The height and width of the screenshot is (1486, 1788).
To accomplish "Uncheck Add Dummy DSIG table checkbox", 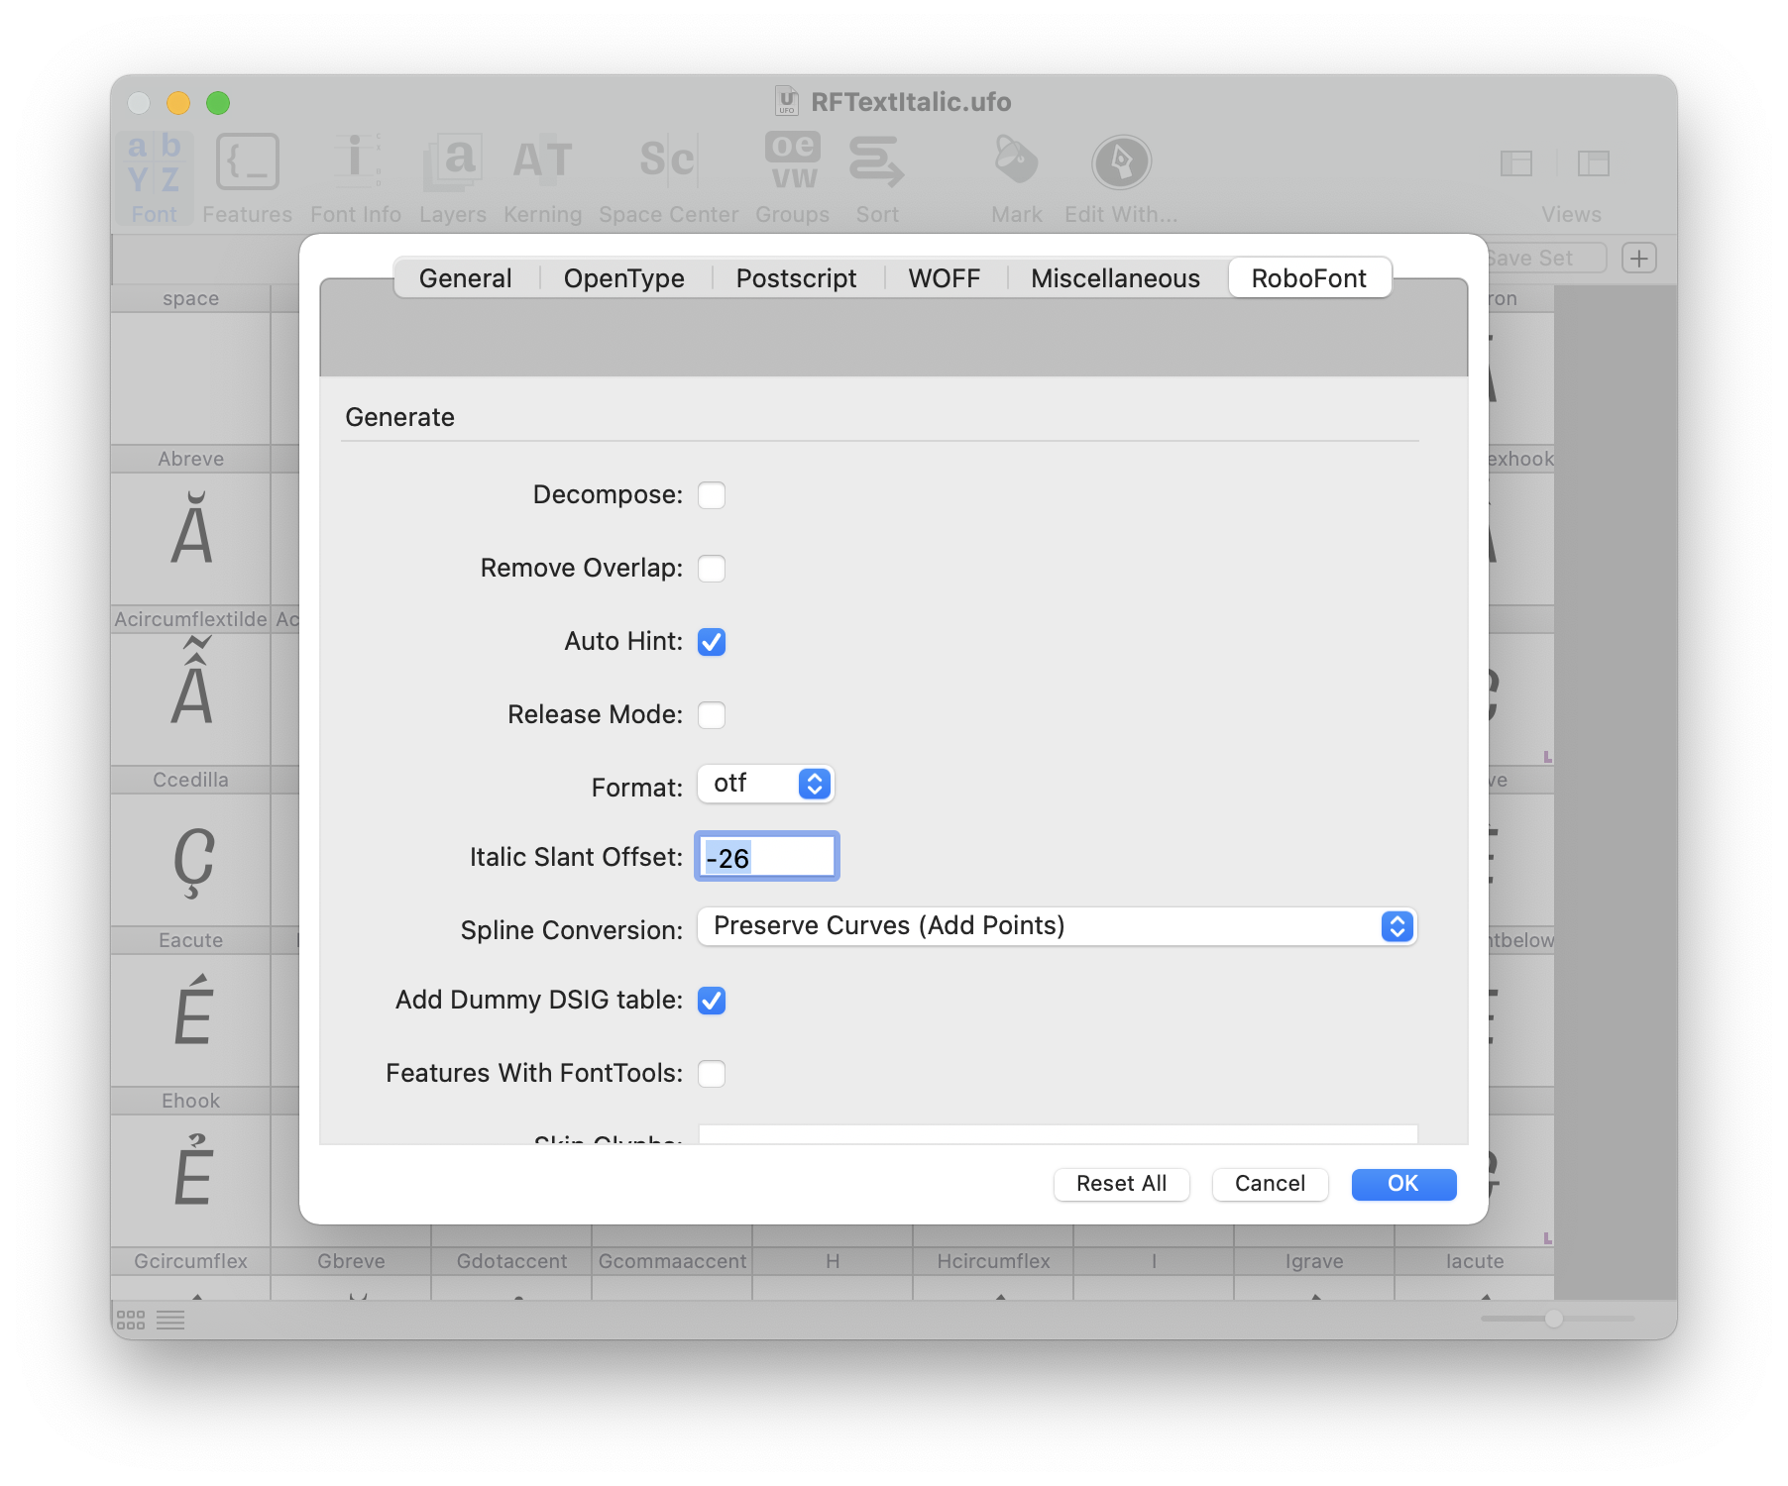I will [x=712, y=1001].
